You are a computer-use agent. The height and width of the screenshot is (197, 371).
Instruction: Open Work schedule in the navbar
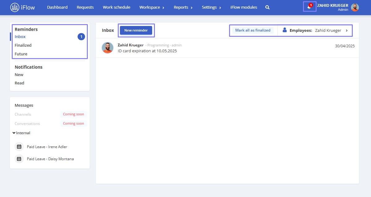click(x=117, y=7)
